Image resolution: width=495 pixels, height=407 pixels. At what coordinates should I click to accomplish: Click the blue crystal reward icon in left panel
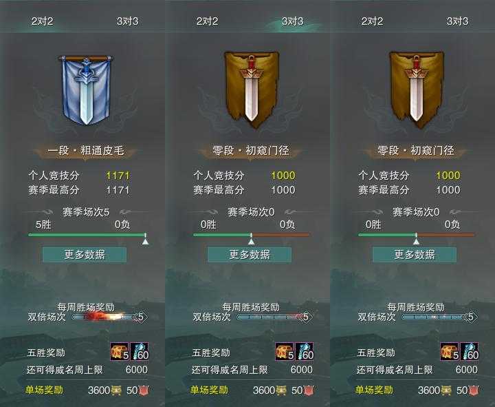pyautogui.click(x=139, y=351)
